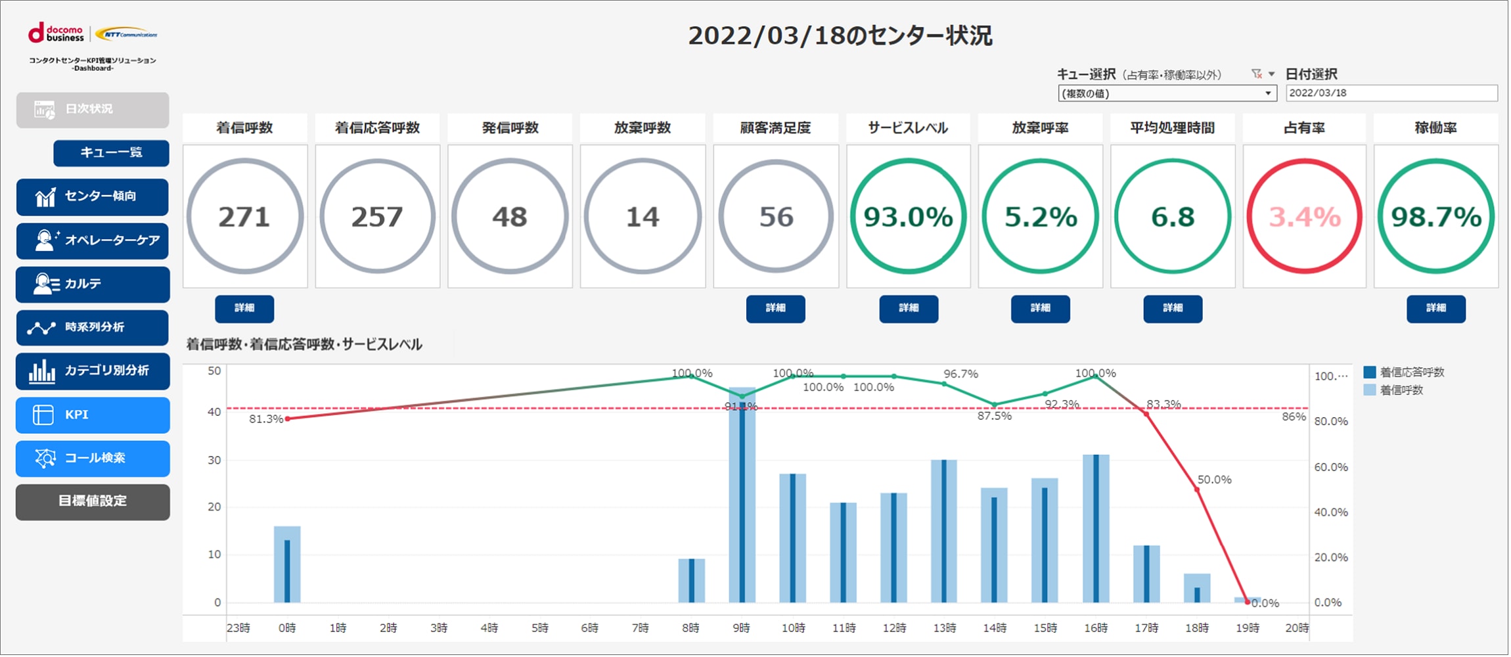The height and width of the screenshot is (657, 1511).
Task: Click the KPI table icon
Action: tap(43, 415)
